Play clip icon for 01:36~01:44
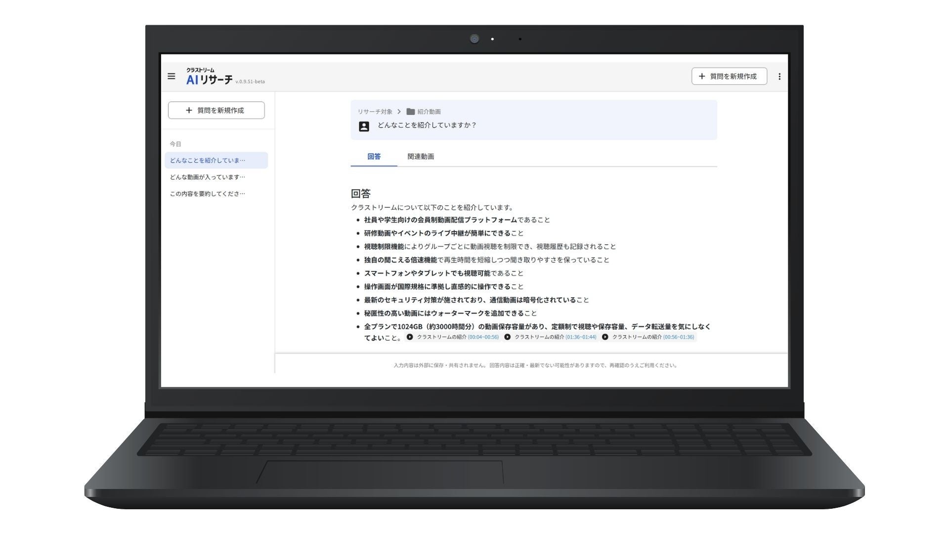Screen dimensions: 949x534 pos(508,337)
